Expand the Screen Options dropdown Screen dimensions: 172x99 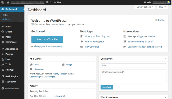click(x=145, y=7)
